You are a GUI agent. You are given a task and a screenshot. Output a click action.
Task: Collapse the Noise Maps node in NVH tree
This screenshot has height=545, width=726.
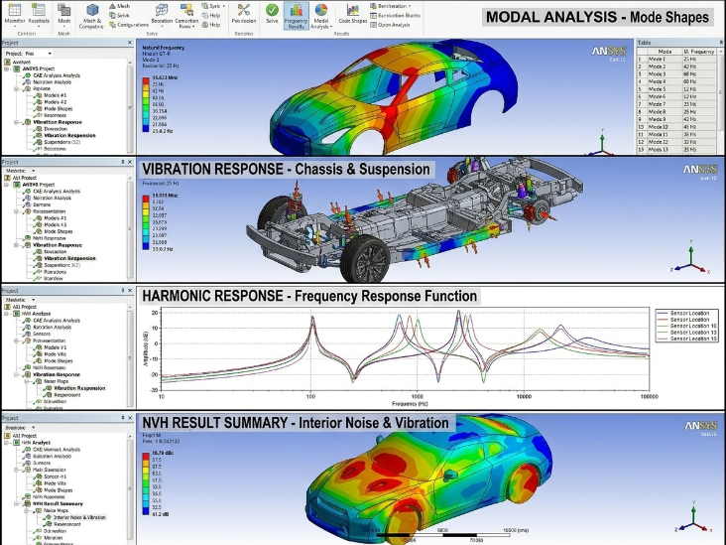pos(27,510)
